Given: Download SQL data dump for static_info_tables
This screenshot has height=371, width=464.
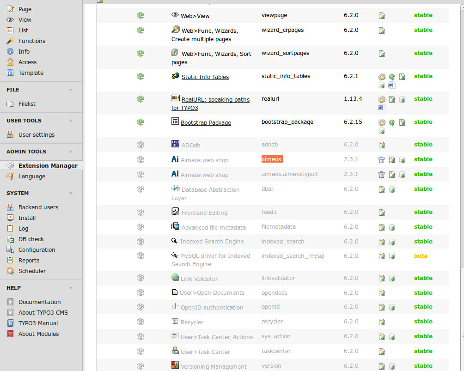Looking at the screenshot, I should pyautogui.click(x=382, y=85).
